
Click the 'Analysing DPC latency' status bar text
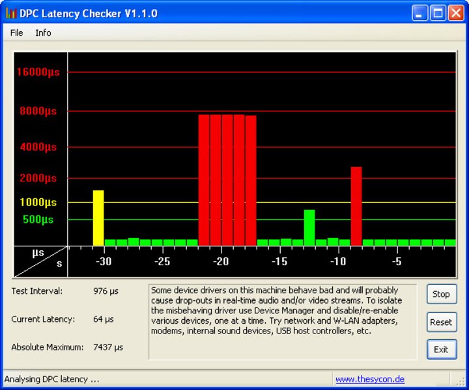(52, 379)
